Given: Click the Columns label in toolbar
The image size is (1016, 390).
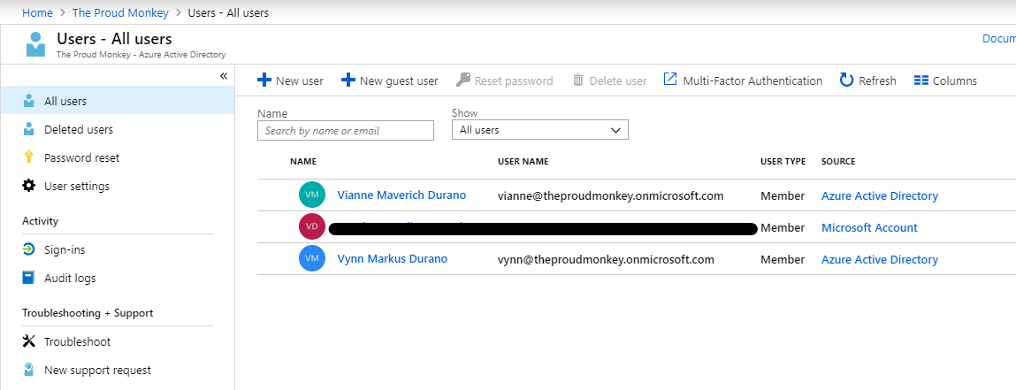Looking at the screenshot, I should pos(954,81).
